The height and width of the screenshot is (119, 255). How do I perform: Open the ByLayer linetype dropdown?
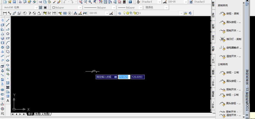[x=114, y=7]
